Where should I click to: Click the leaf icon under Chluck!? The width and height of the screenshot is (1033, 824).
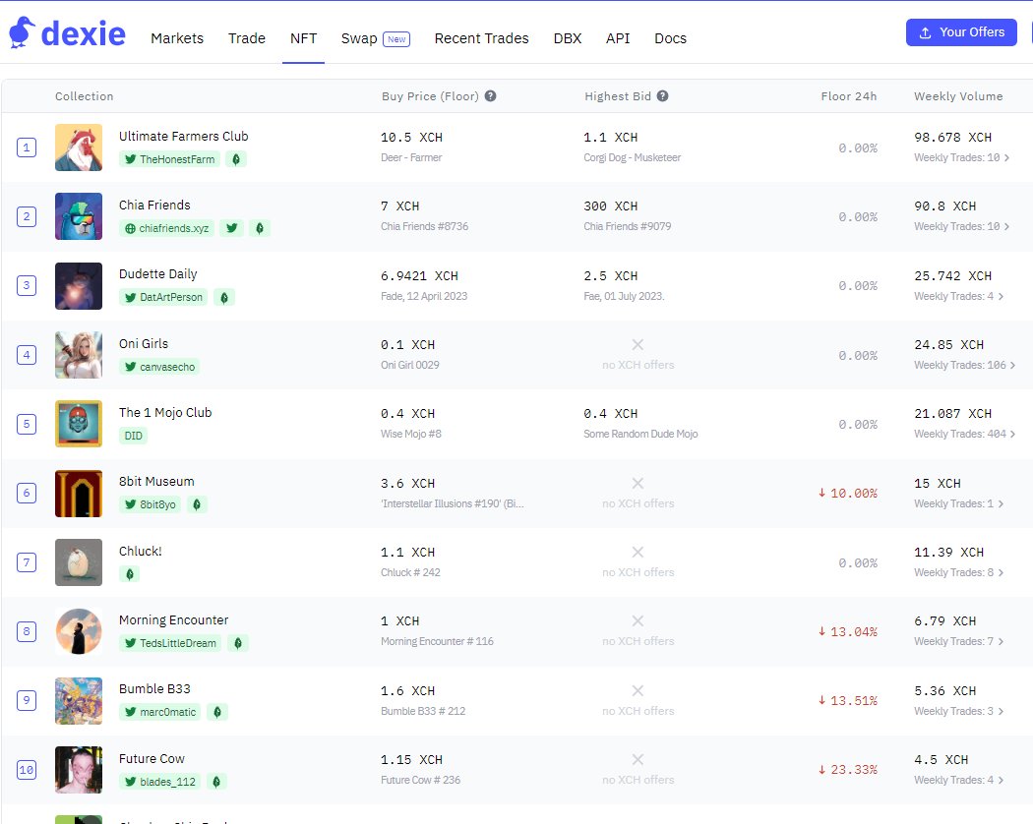tap(130, 573)
